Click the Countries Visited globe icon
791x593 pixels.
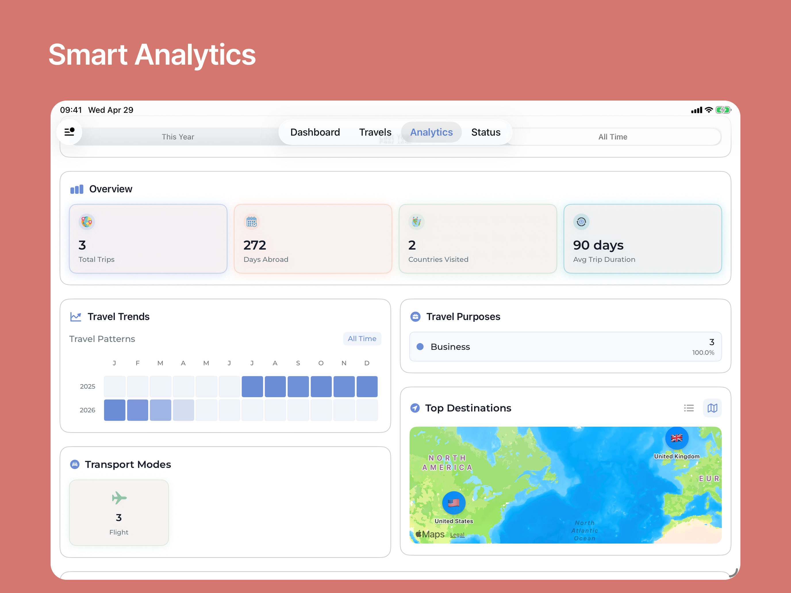416,222
